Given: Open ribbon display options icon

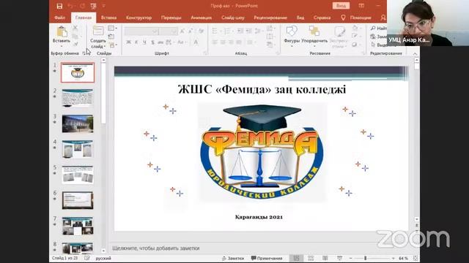Looking at the screenshot, I should [361, 6].
